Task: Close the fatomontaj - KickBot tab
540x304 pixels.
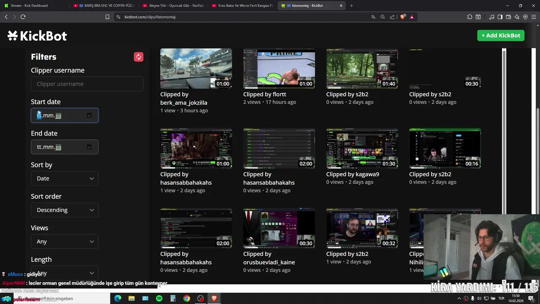Action: (x=341, y=5)
